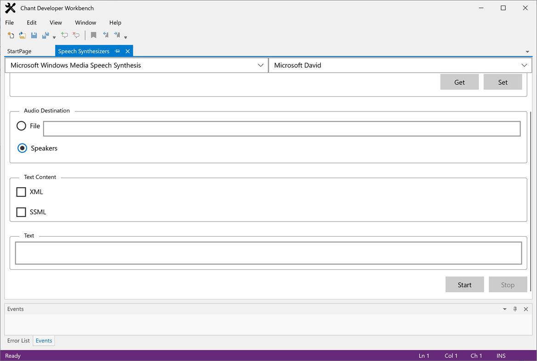The height and width of the screenshot is (361, 537).
Task: Save the current document with the Save icon
Action: point(34,35)
